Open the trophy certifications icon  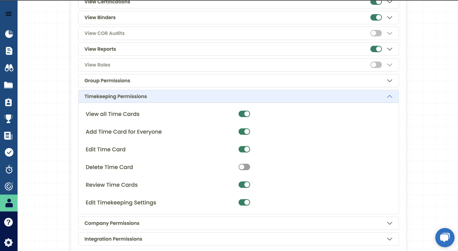[x=8, y=118]
